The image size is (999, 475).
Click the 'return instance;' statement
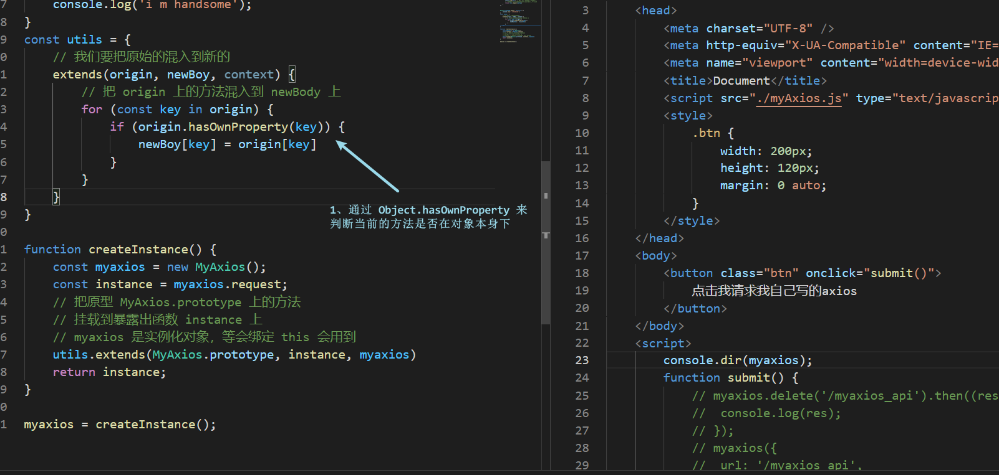[109, 372]
